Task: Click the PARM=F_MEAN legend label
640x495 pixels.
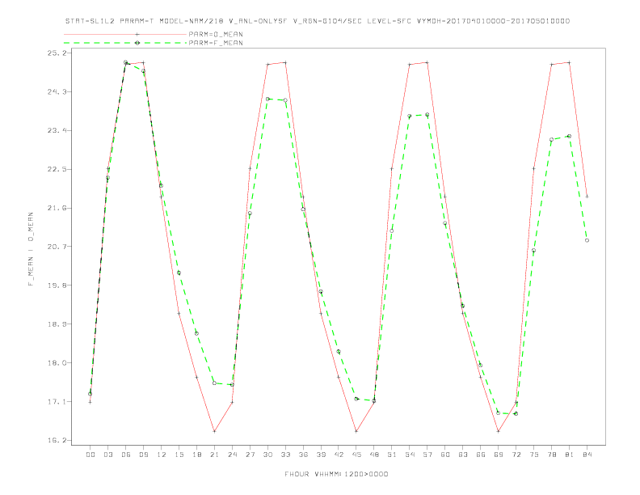Action: click(x=216, y=43)
